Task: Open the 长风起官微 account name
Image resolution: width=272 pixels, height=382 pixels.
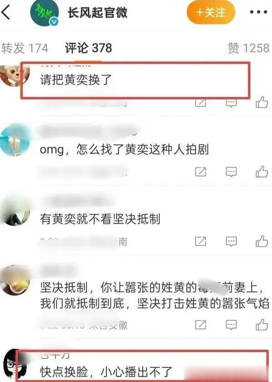Action: (97, 12)
